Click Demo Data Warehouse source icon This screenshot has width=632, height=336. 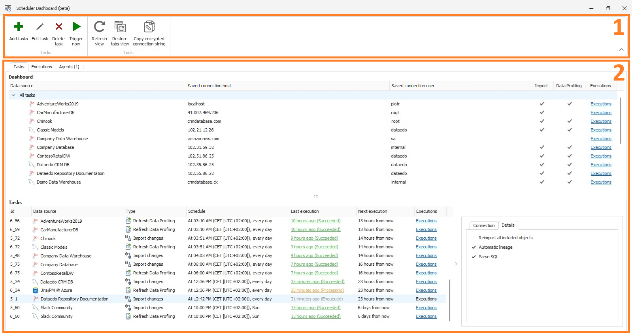(32, 182)
